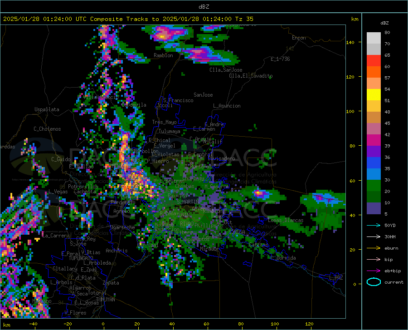Click the 'S_Francisco' map label
The width and height of the screenshot is (408, 330).
click(x=178, y=100)
